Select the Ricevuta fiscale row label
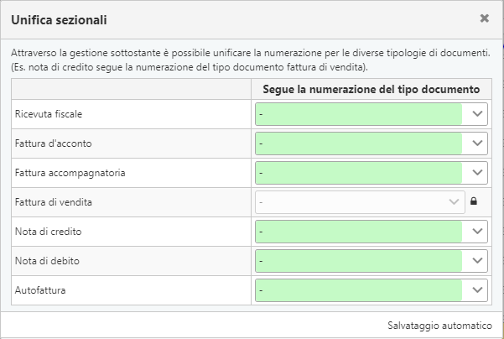This screenshot has width=504, height=339. [x=49, y=114]
